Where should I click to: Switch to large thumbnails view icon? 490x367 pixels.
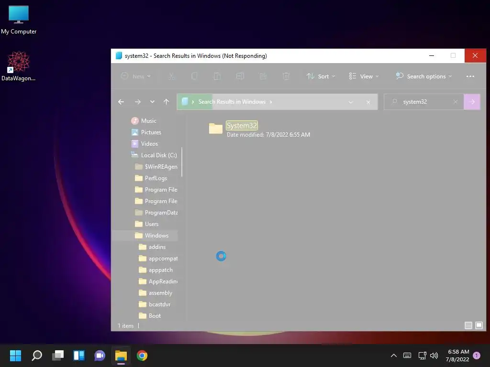point(479,325)
